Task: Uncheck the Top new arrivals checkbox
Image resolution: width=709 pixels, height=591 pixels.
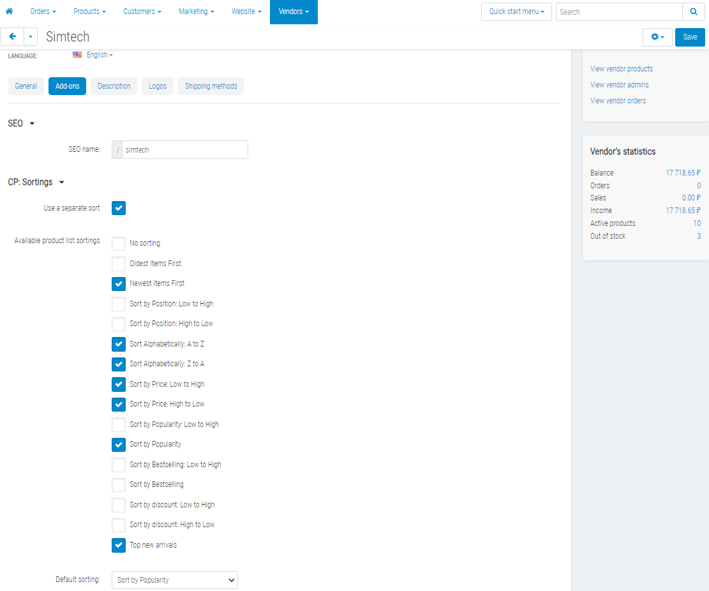Action: click(119, 545)
